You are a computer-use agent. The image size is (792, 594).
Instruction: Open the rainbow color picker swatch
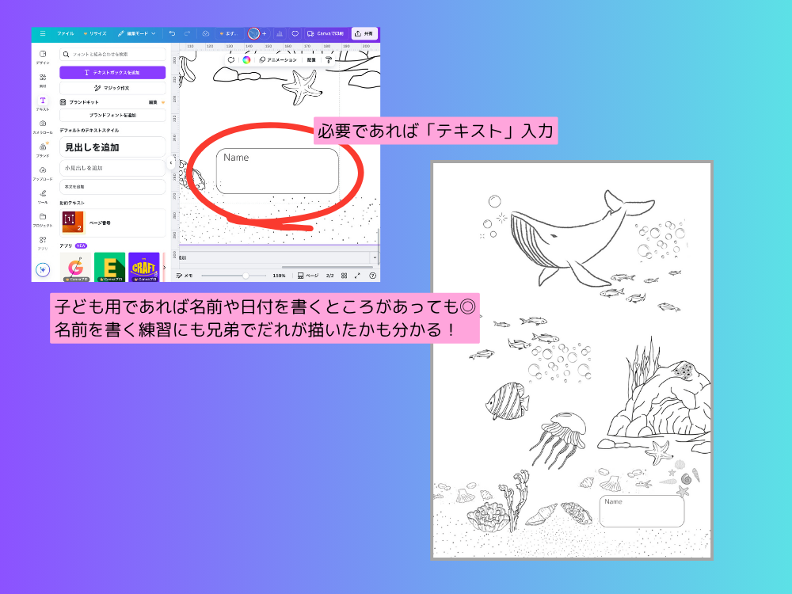click(246, 59)
